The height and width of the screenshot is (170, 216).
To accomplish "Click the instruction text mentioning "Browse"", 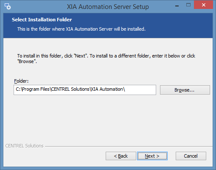I will point(106,58).
